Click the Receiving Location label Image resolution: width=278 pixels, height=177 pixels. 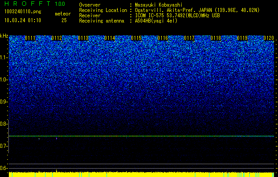pyautogui.click(x=103, y=10)
